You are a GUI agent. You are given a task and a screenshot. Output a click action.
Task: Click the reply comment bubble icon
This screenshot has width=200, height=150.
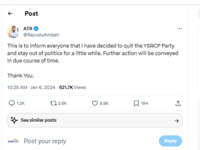[x=12, y=103]
